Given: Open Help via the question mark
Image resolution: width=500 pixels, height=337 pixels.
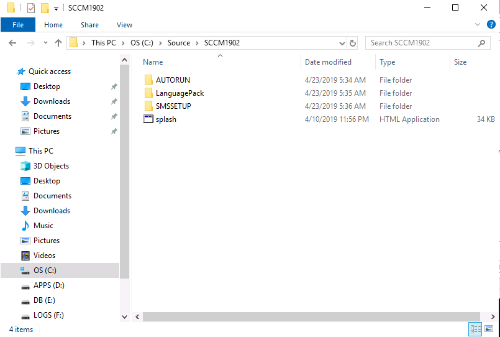Looking at the screenshot, I should (x=491, y=24).
